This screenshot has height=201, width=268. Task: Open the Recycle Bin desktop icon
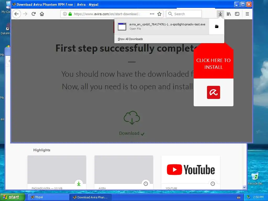[x=255, y=179]
